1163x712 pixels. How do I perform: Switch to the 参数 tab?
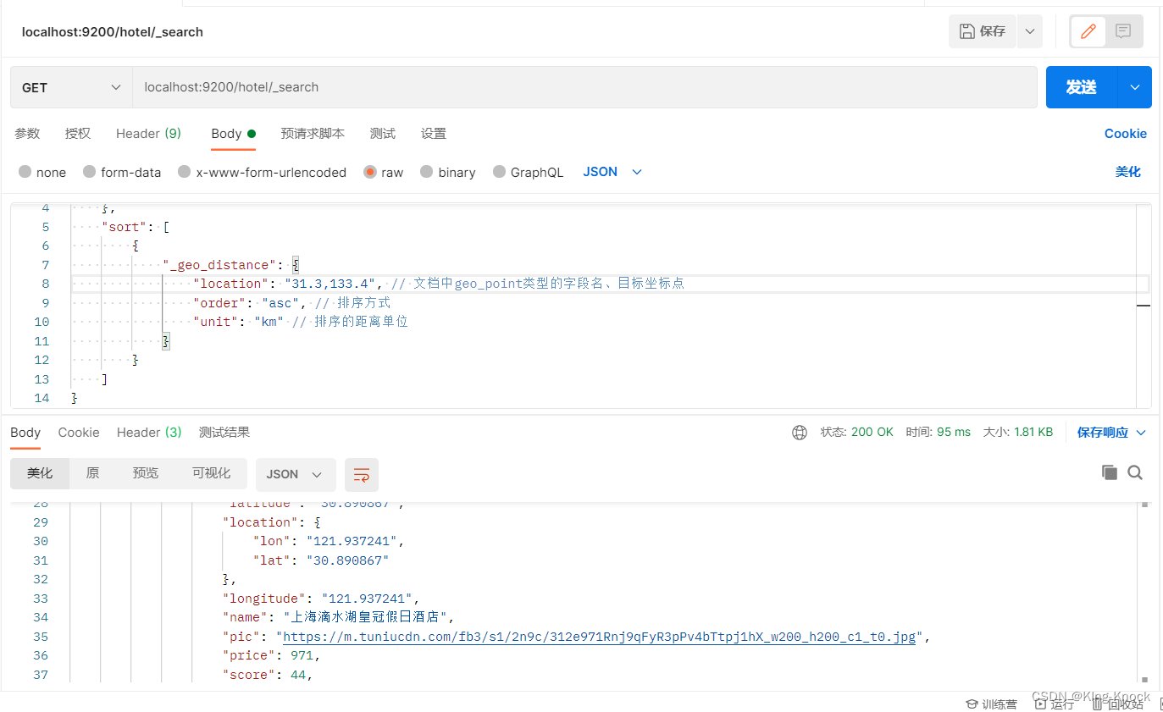(27, 134)
